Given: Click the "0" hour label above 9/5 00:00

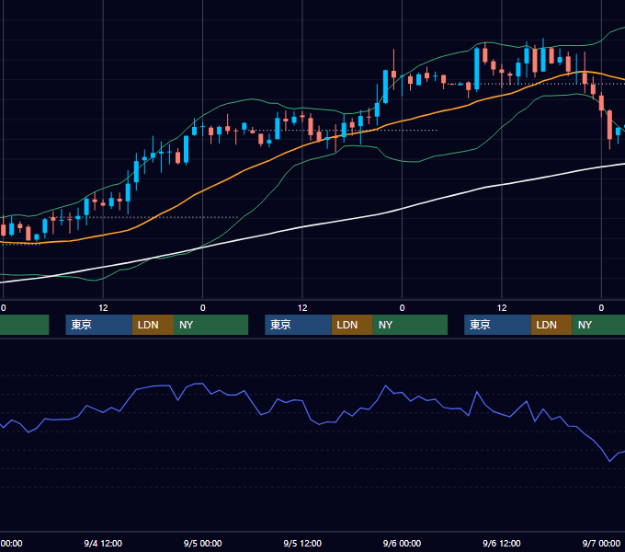Looking at the screenshot, I should click(202, 308).
